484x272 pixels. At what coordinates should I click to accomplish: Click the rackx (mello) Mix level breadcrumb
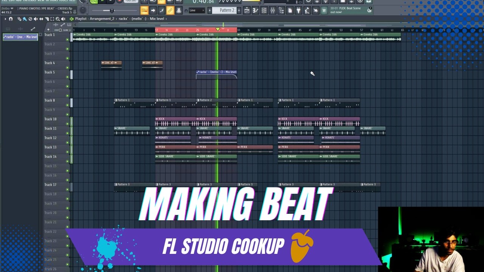141,19
